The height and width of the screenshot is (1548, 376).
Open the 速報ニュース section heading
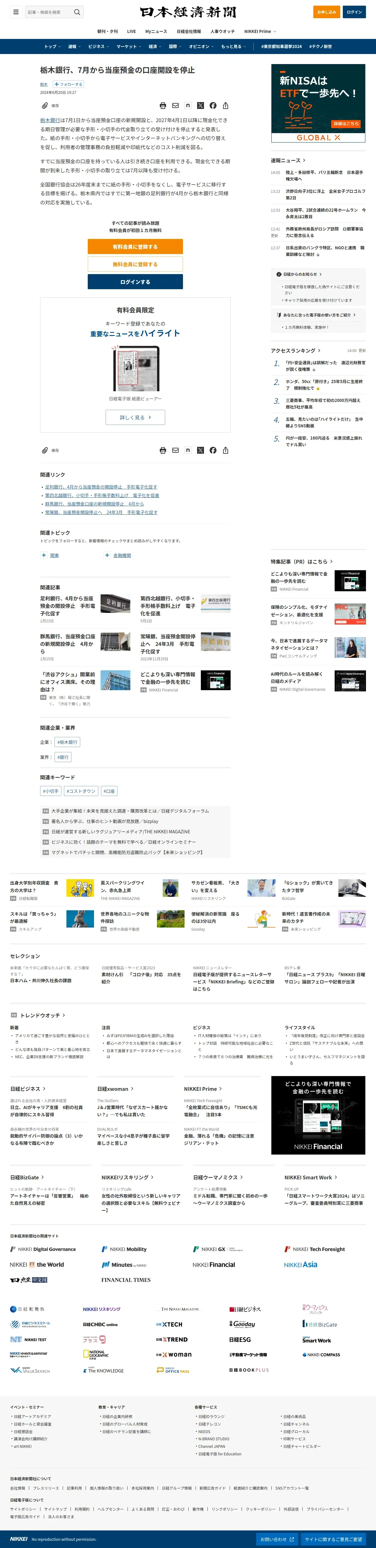pos(288,160)
